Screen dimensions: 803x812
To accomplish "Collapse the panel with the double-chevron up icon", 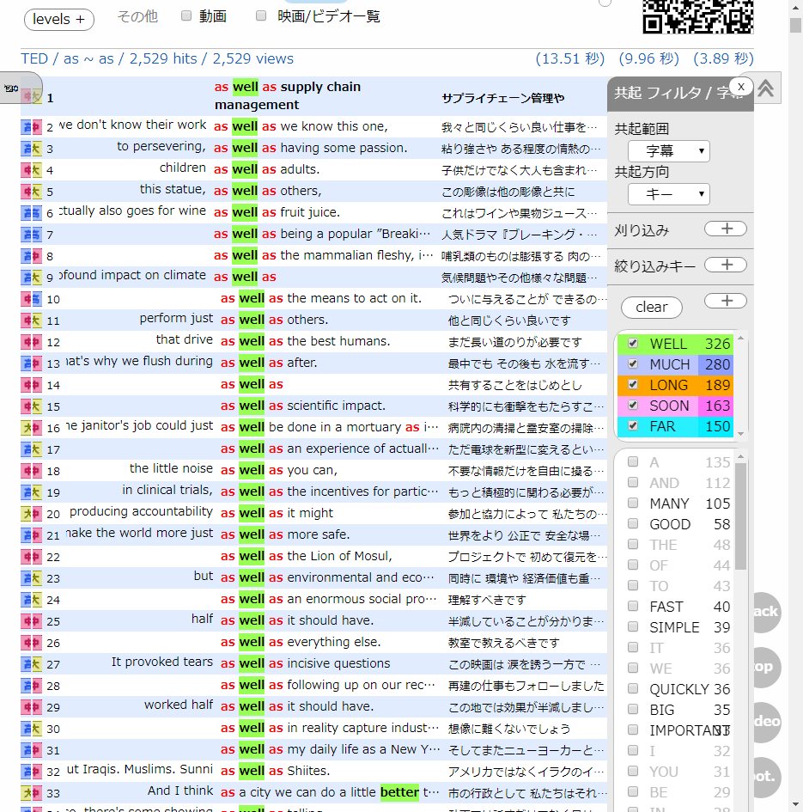I will pos(766,89).
